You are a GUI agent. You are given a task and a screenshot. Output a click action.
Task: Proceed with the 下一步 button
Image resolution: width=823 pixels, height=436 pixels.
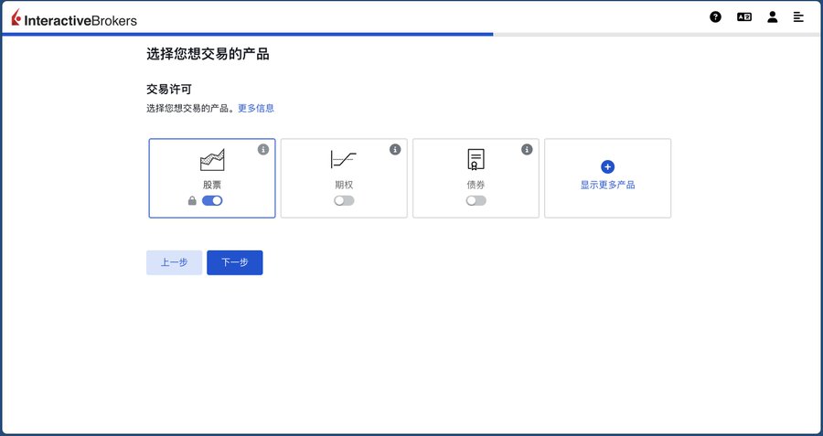pyautogui.click(x=235, y=262)
